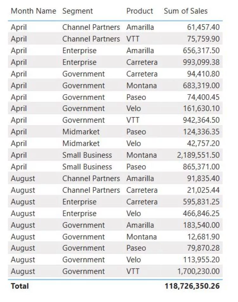Sort by the Month Name column header
The image size is (238, 302).
[x=33, y=11]
